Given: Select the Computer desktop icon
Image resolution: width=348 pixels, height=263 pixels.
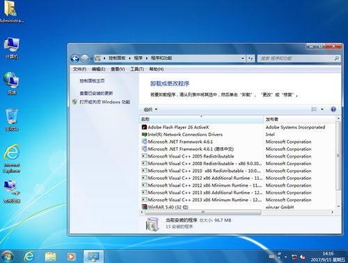Looking at the screenshot, I should [x=12, y=48].
